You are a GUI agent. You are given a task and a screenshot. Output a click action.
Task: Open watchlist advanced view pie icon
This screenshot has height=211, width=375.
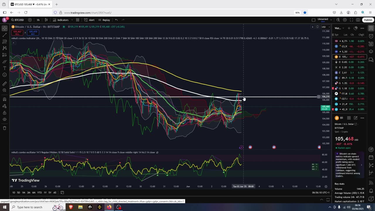click(356, 28)
